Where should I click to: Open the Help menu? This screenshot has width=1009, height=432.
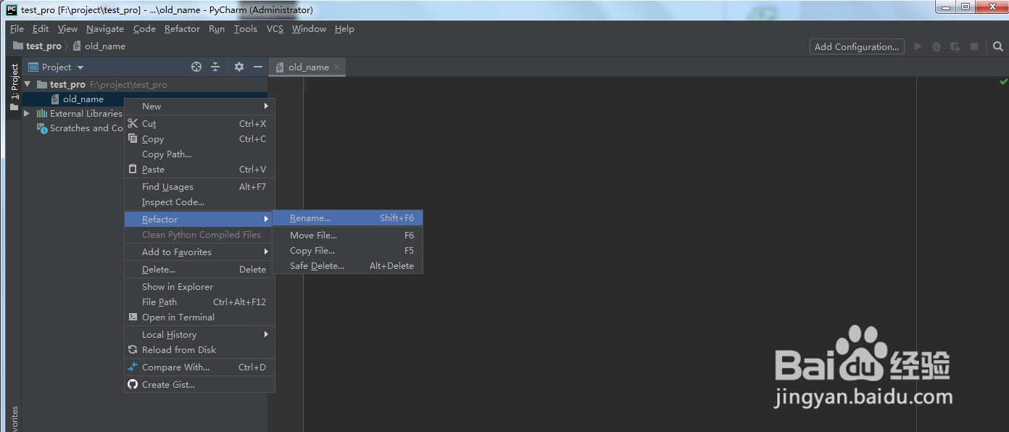click(344, 29)
